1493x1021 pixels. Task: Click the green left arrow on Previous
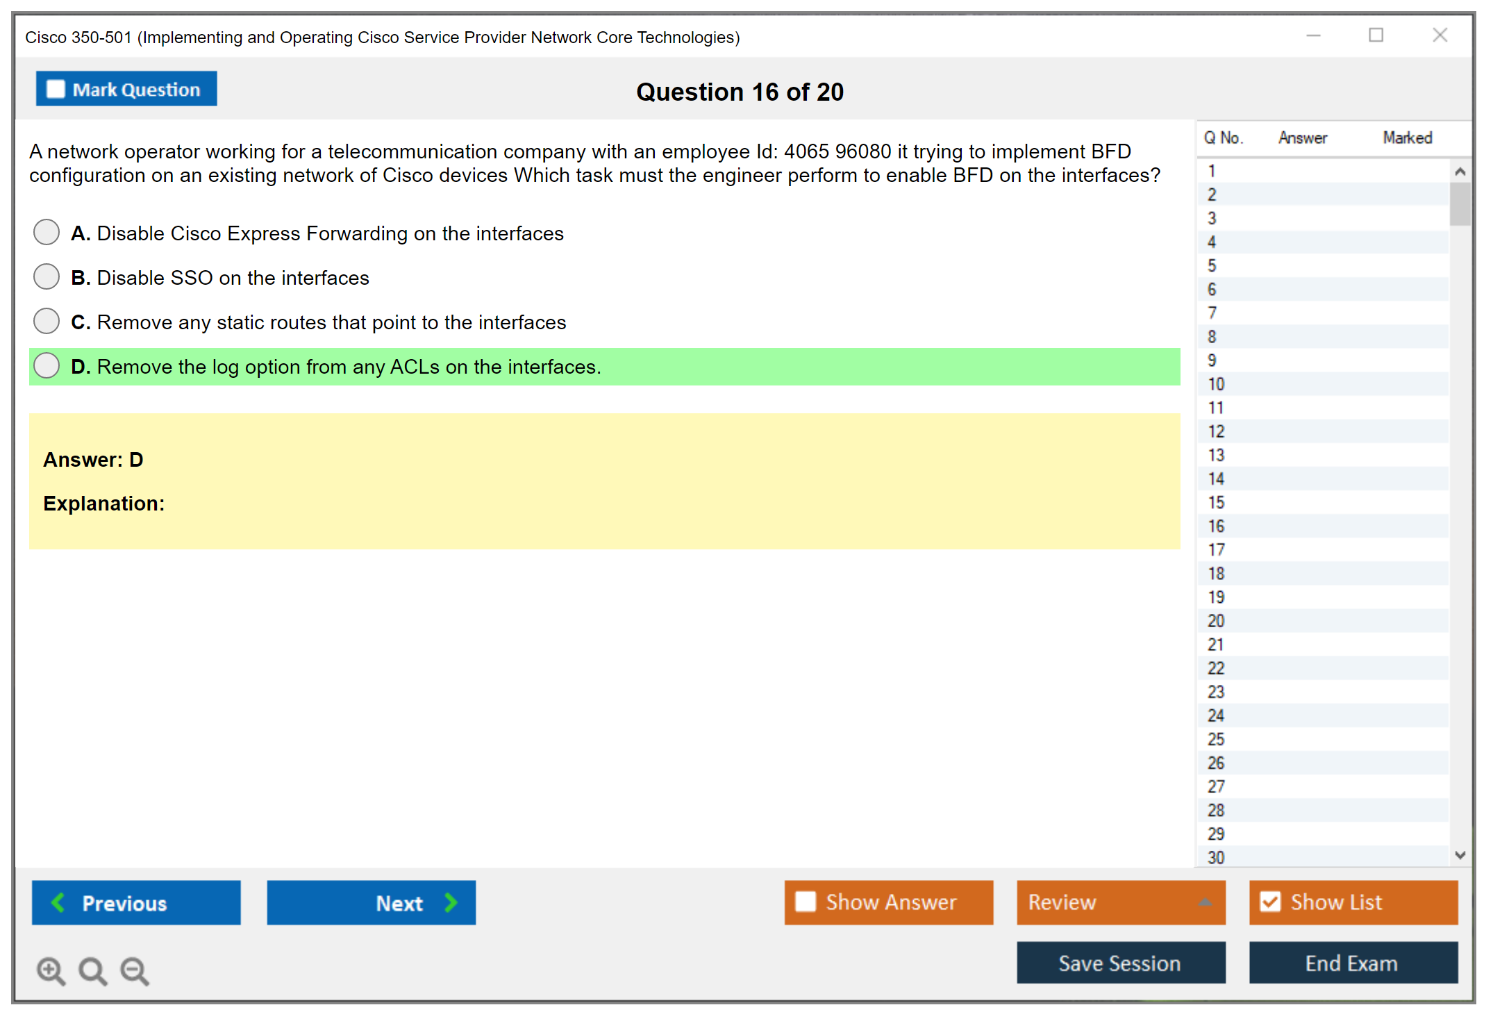pyautogui.click(x=58, y=902)
